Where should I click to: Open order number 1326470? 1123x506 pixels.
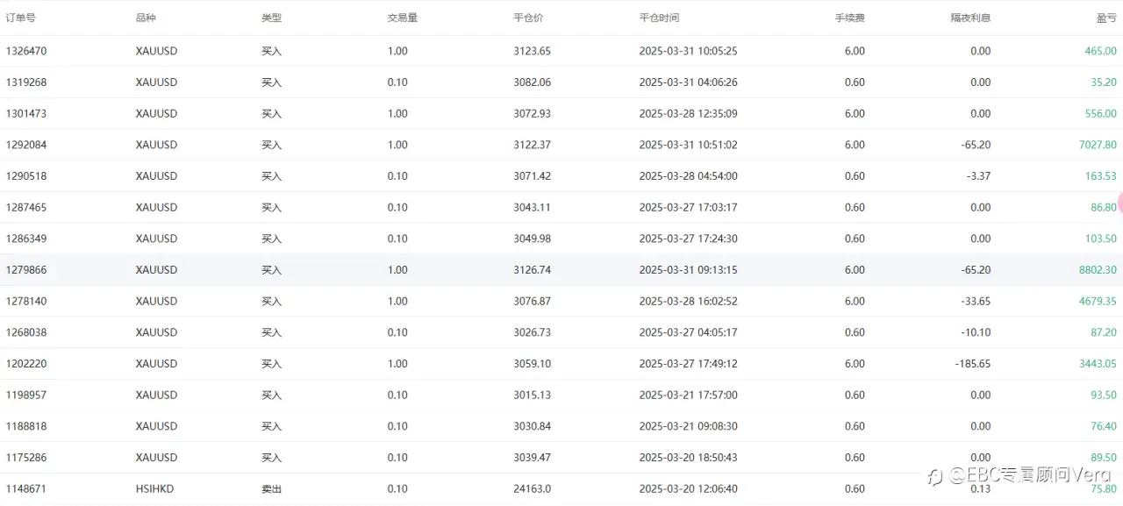click(x=26, y=51)
